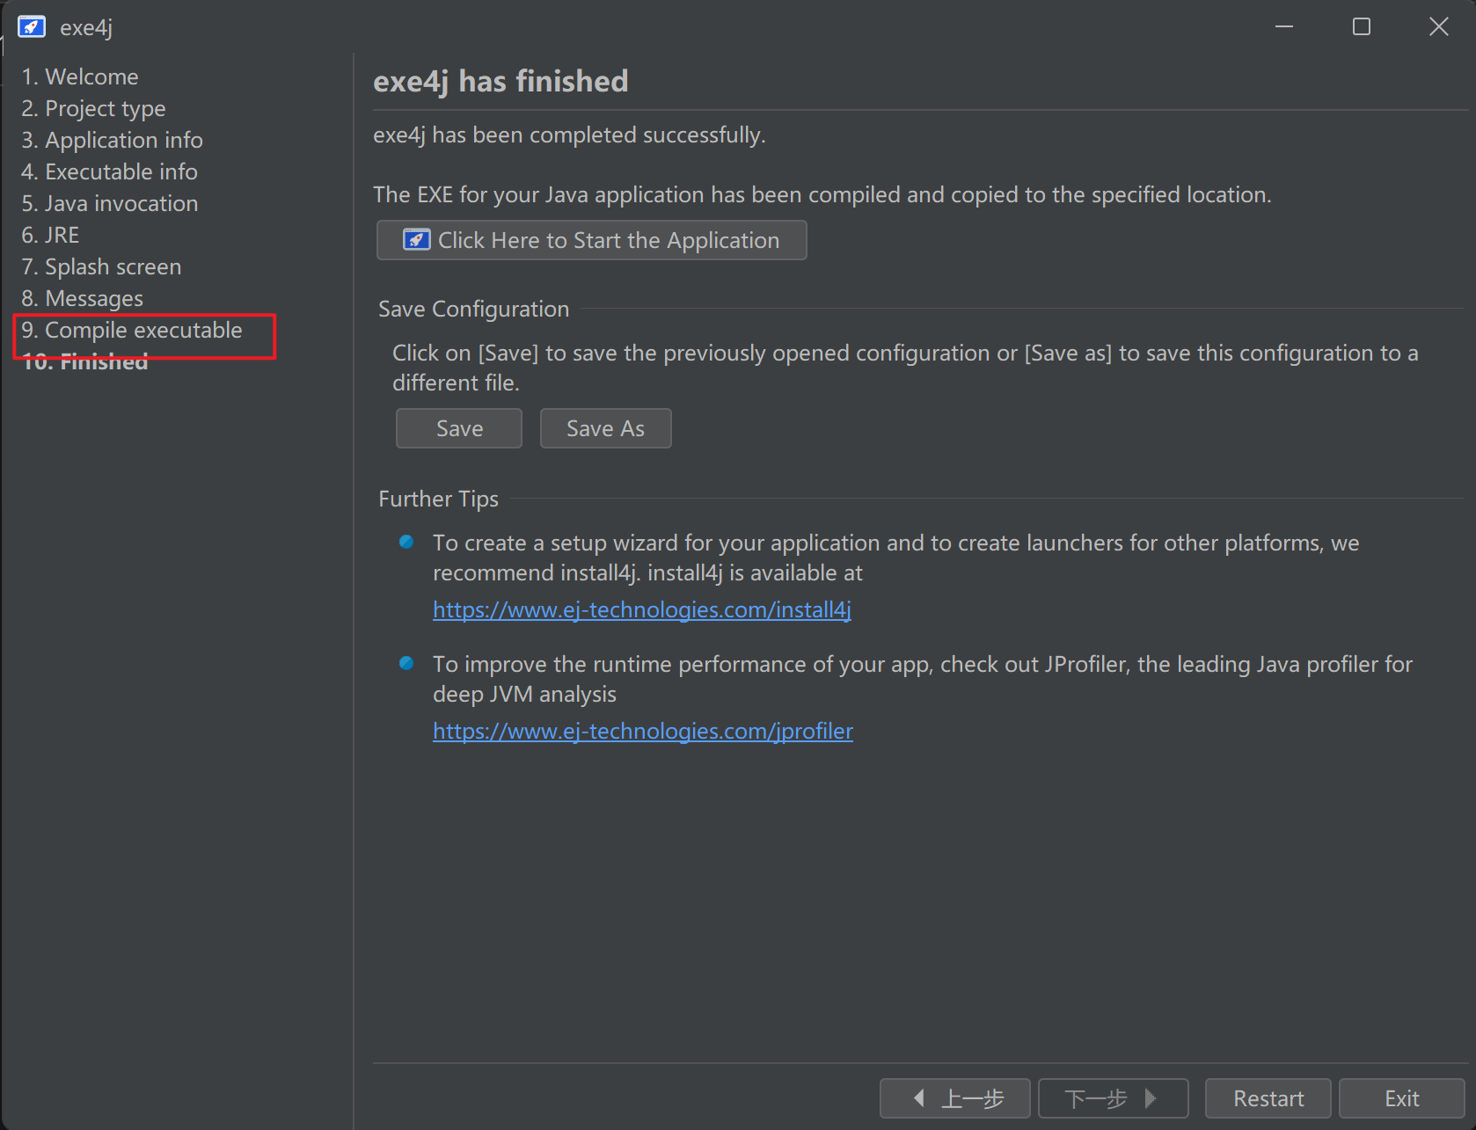Click Save As to save configuration elsewhere
The image size is (1476, 1130).
pyautogui.click(x=605, y=428)
